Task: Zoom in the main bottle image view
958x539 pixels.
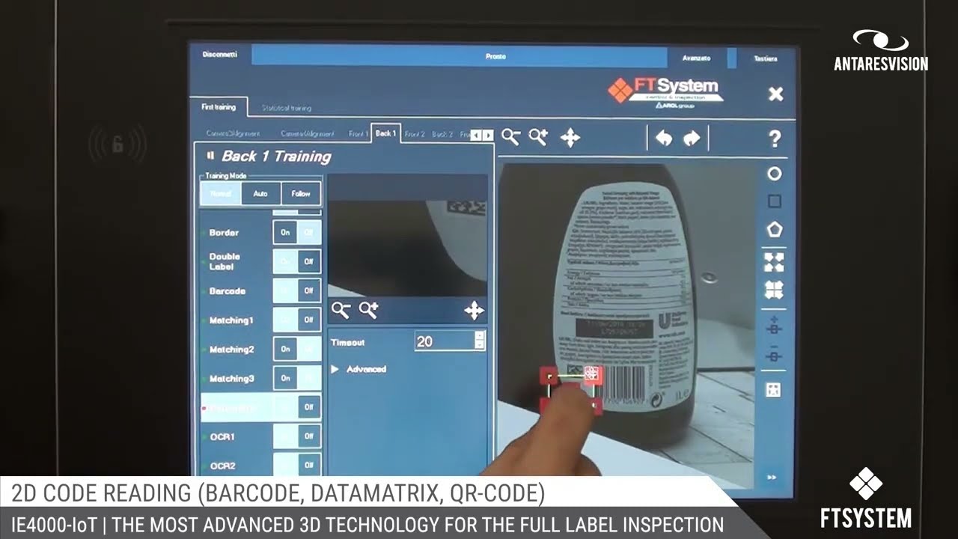Action: [x=538, y=137]
